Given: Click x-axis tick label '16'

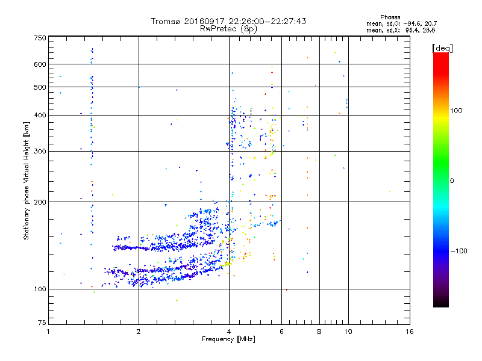Looking at the screenshot, I should (410, 332).
